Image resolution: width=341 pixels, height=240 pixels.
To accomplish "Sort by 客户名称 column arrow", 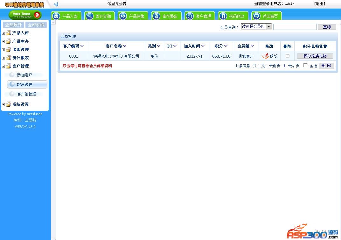I will (x=125, y=46).
